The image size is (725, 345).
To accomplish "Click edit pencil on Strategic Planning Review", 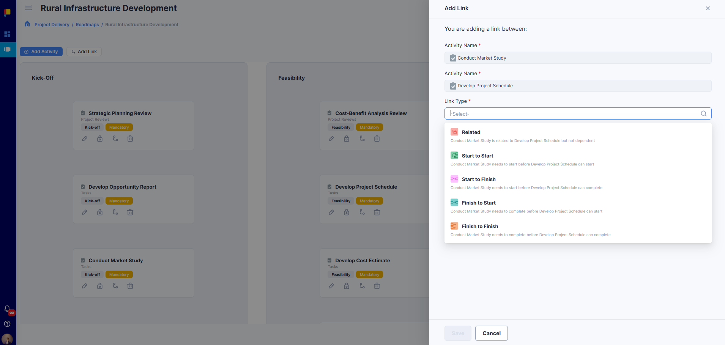I will (85, 139).
